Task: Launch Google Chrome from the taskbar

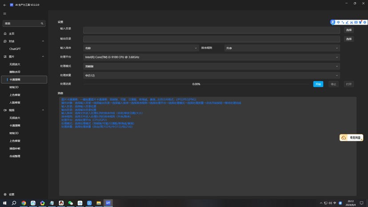Action: click(x=24, y=203)
